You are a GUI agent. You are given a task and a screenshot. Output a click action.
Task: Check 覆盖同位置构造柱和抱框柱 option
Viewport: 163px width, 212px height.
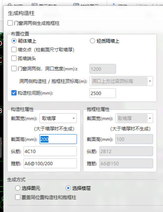point(18,197)
